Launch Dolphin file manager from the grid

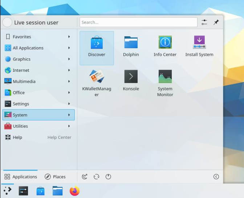click(131, 48)
